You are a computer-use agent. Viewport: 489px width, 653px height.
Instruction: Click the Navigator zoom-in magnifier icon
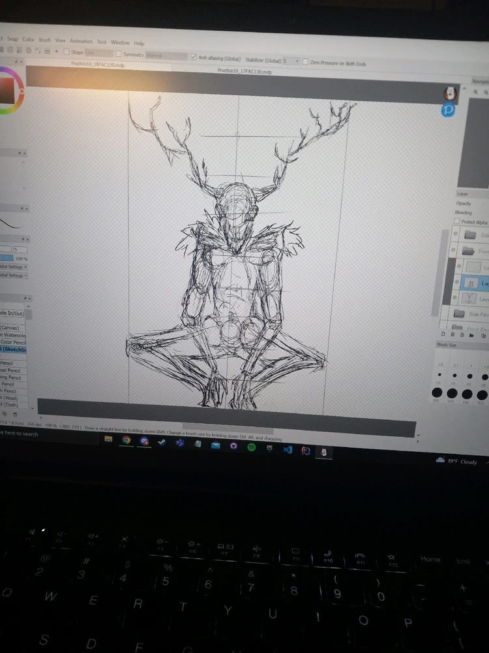476,91
